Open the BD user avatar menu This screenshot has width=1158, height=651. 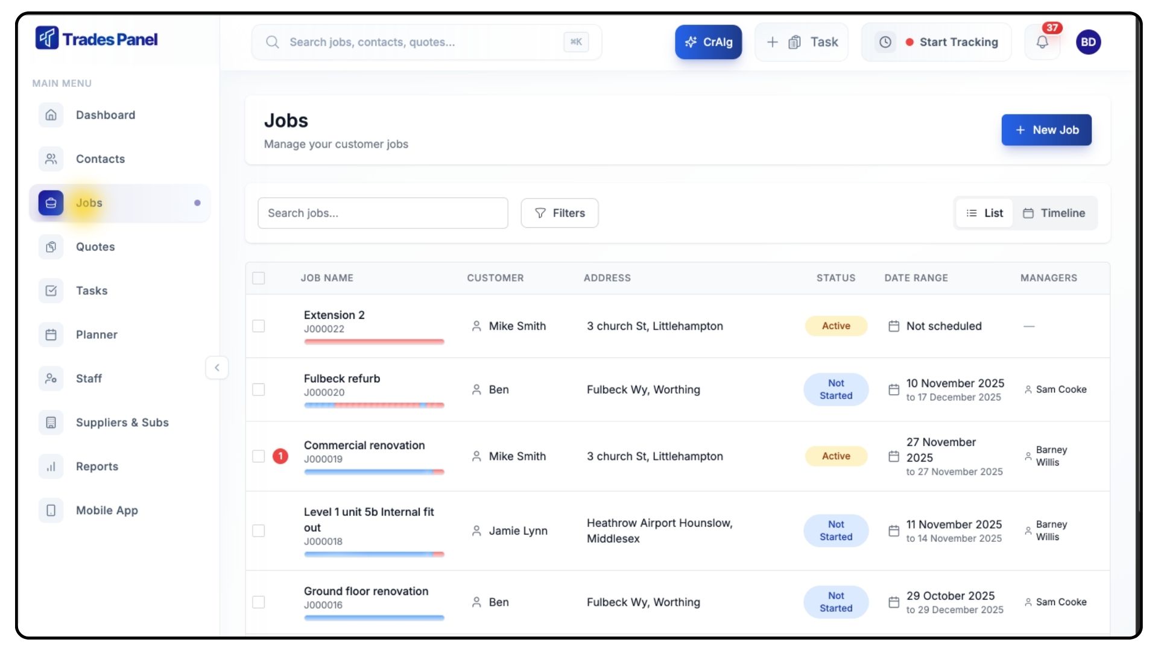tap(1088, 42)
